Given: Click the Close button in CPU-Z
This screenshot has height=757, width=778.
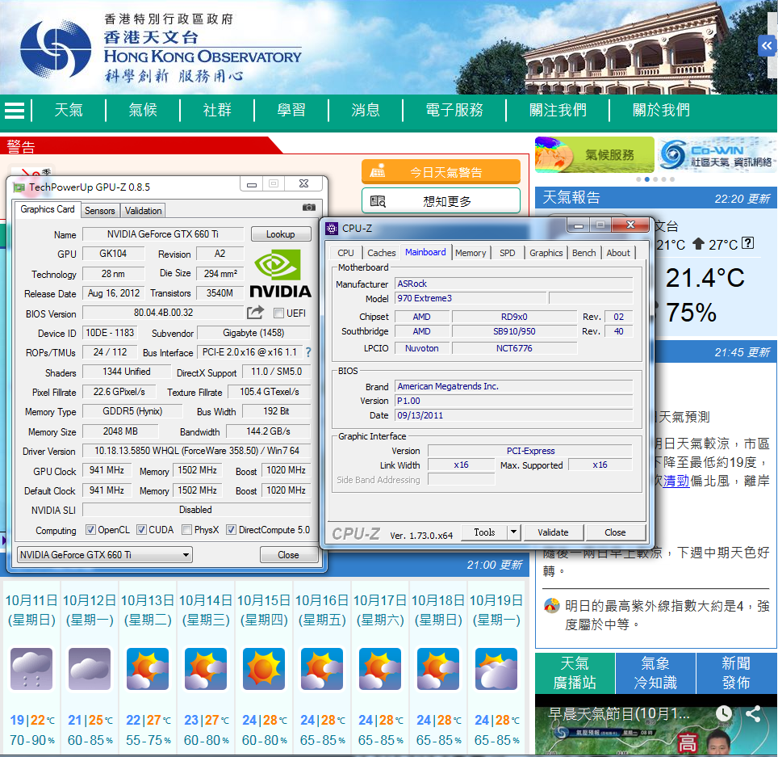Looking at the screenshot, I should 615,532.
